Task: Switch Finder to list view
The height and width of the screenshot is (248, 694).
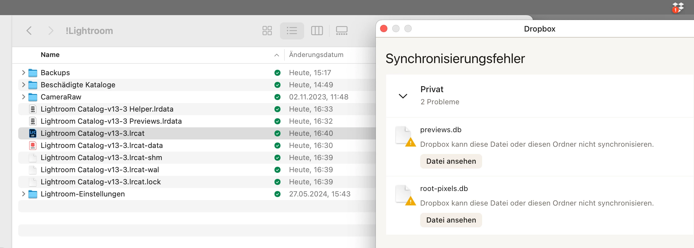Action: 292,31
